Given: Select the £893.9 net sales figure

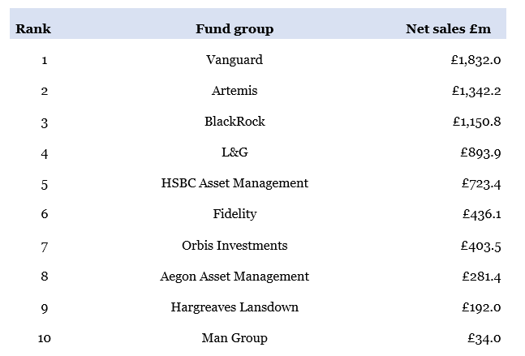Looking at the screenshot, I should click(480, 152).
